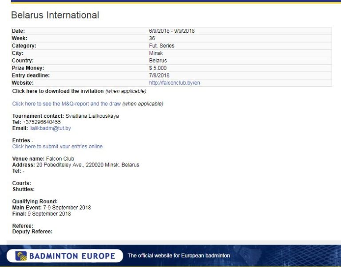
Task: Click the date value 6/9/2018 - 9/9/2018
Action: 171,31
